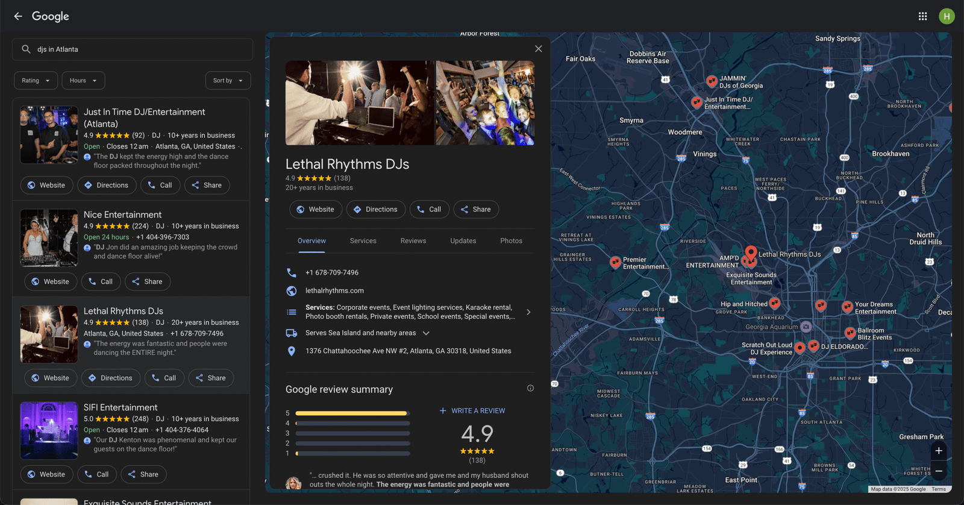Get Directions in Lethal Rhythms DJs list card

(x=111, y=378)
